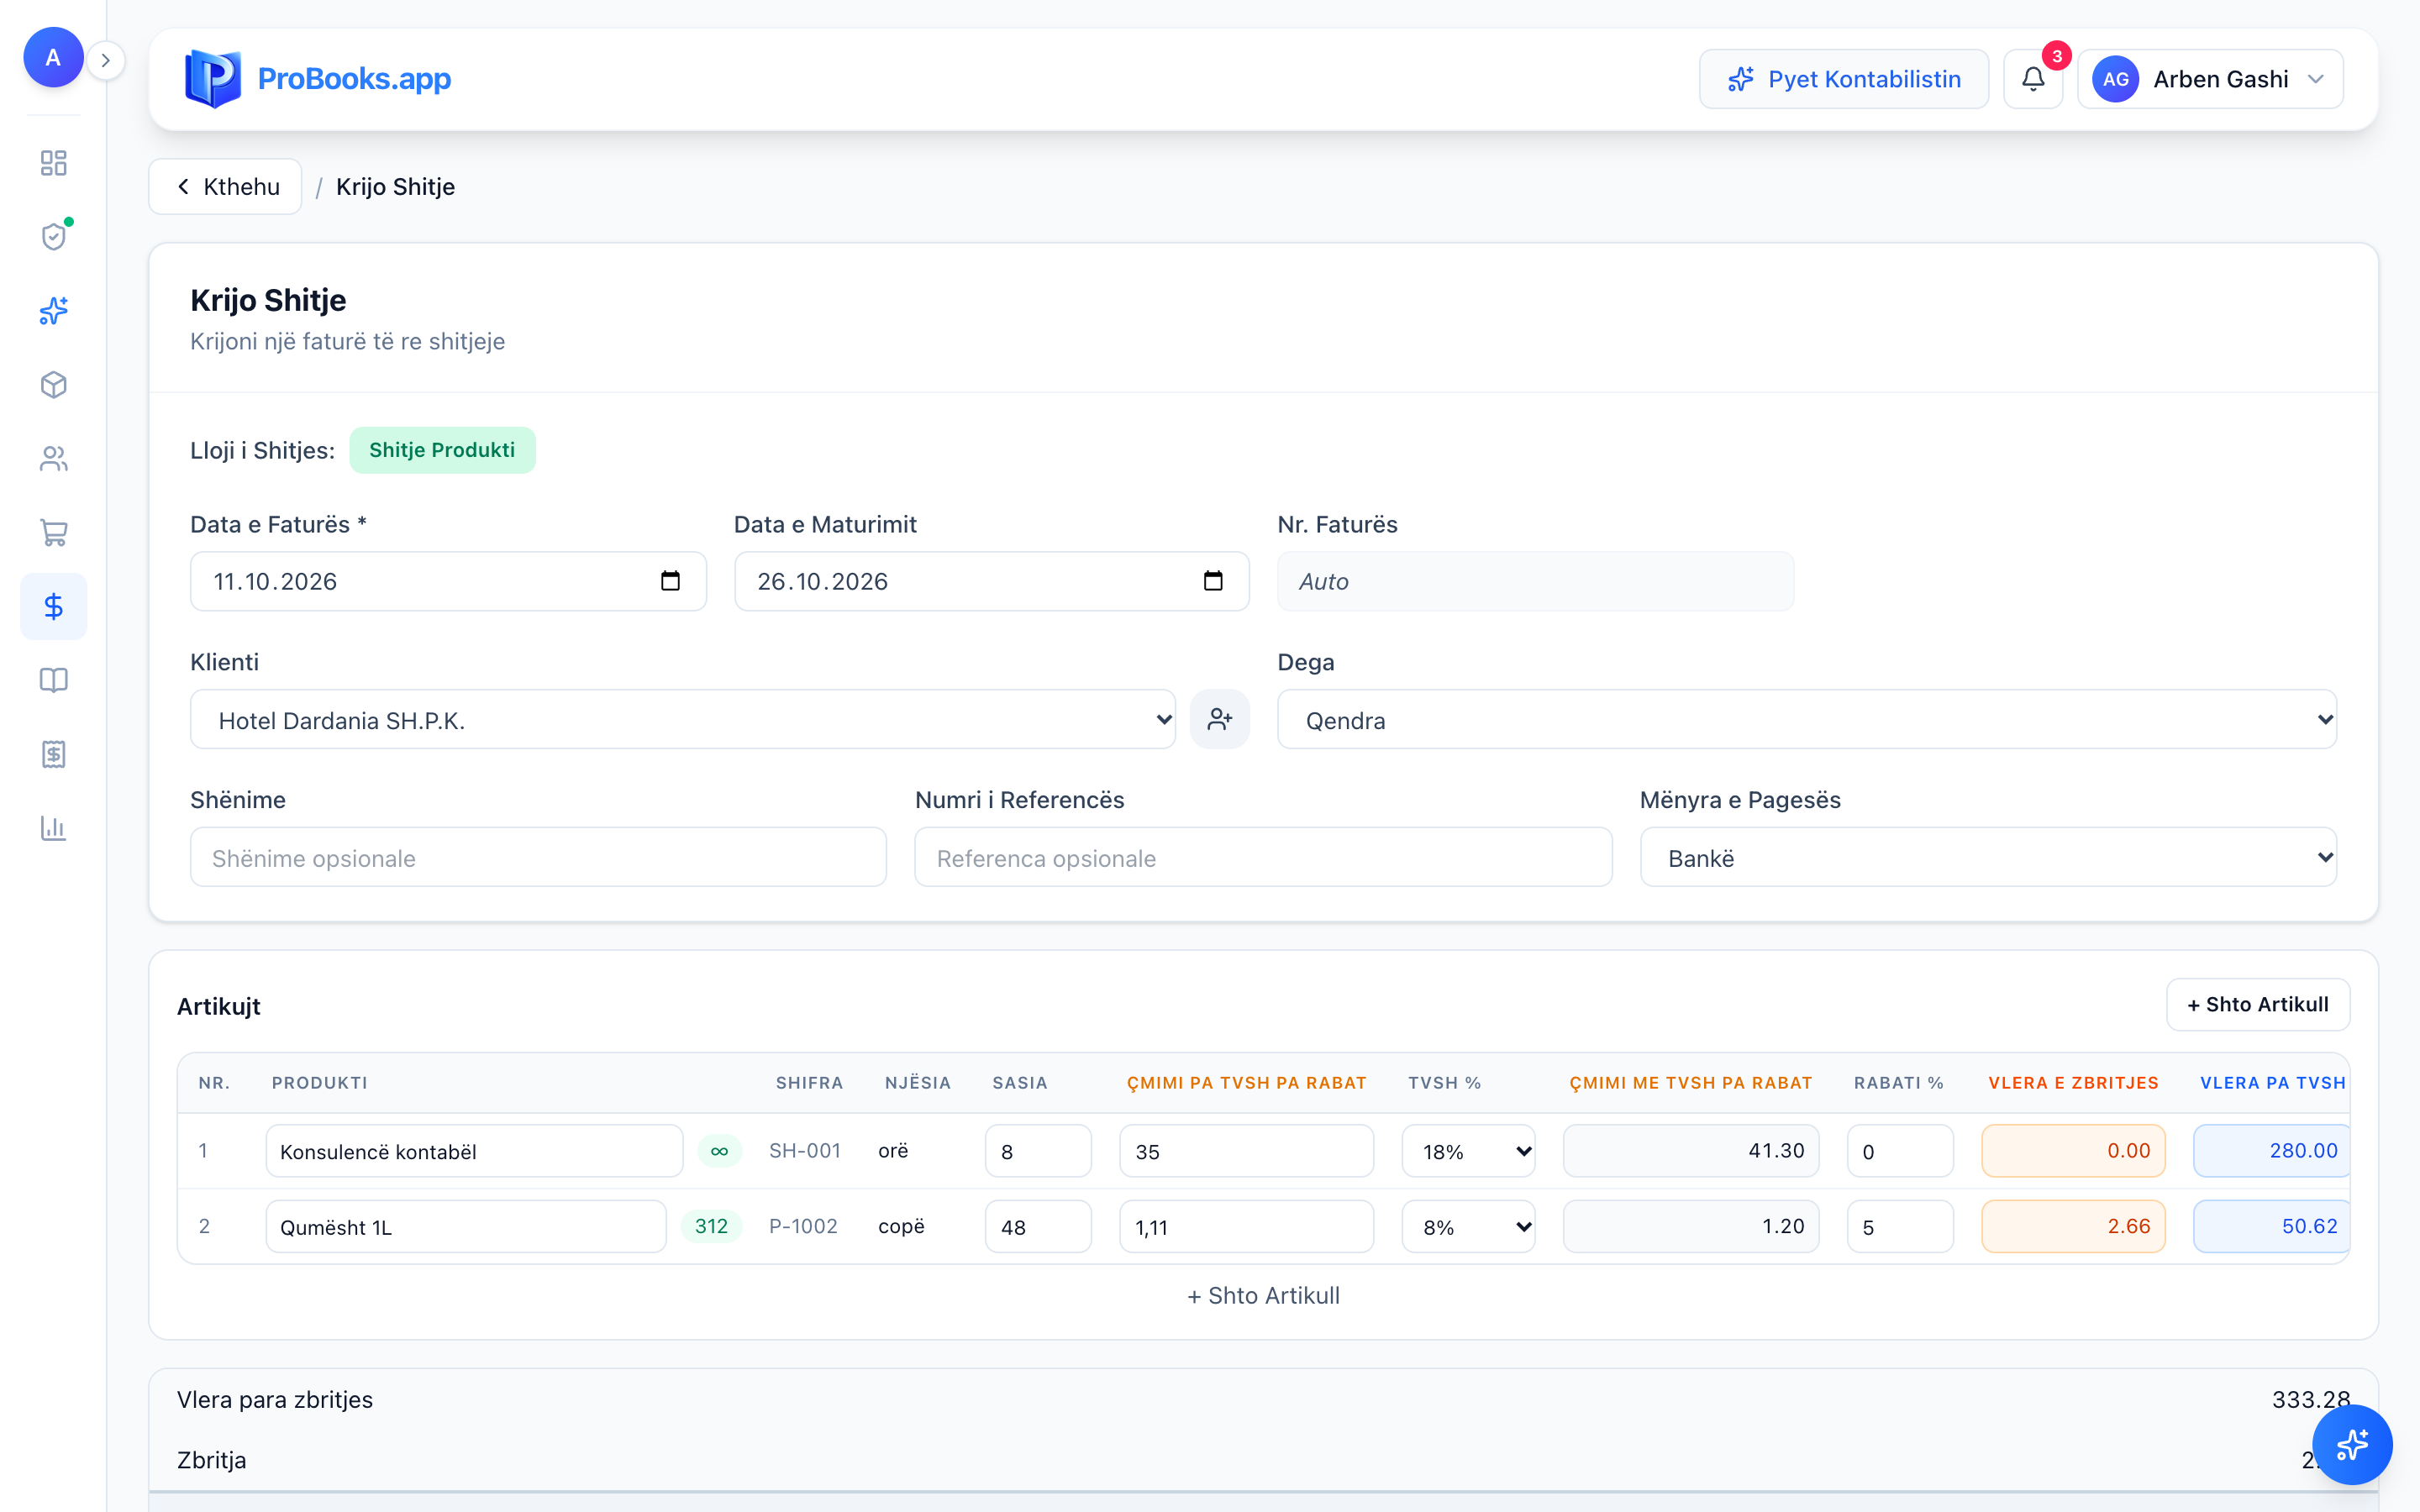Focus the Shënime opsionale field

[538, 857]
